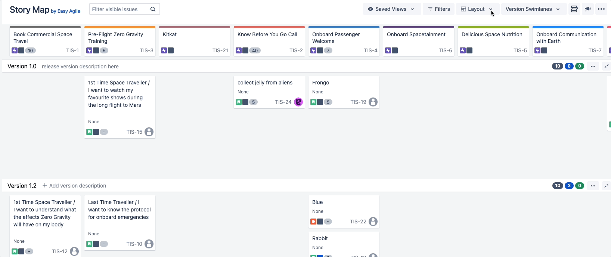Click the purple avatar on TIS-24
611x257 pixels.
[x=298, y=102]
